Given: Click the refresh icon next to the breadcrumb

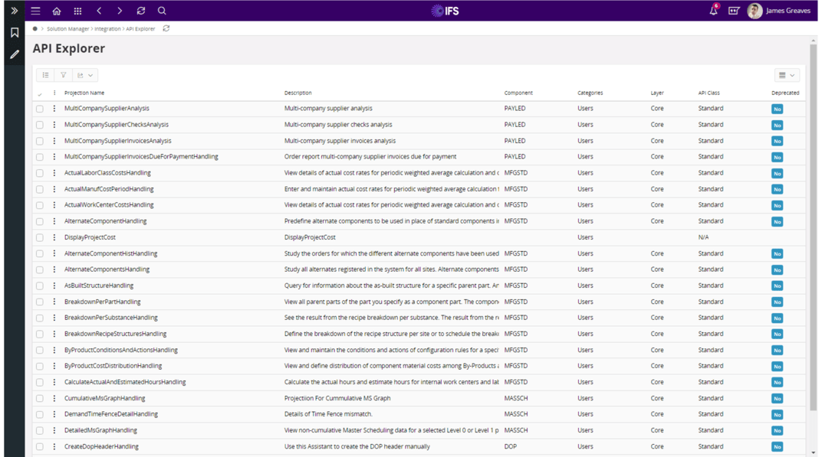Looking at the screenshot, I should [x=166, y=28].
